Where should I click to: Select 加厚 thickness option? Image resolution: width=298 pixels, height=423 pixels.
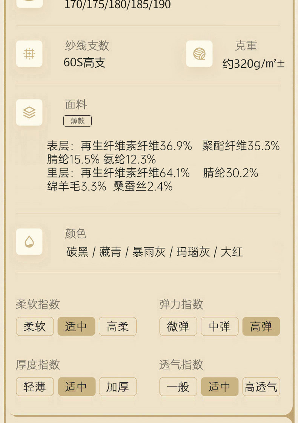(x=118, y=387)
